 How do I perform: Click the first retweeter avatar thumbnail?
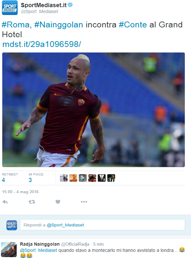tap(64, 178)
